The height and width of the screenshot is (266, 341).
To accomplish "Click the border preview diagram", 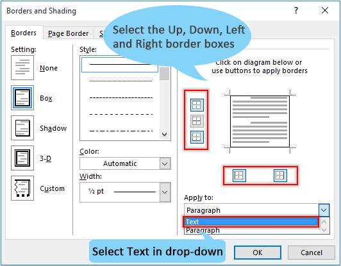I will [260, 121].
